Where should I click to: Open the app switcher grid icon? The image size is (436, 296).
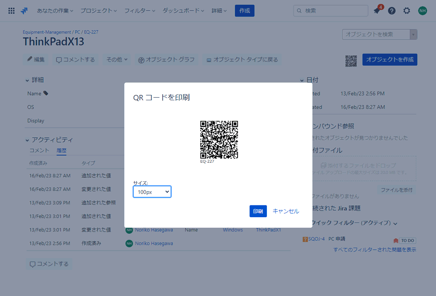[x=11, y=10]
